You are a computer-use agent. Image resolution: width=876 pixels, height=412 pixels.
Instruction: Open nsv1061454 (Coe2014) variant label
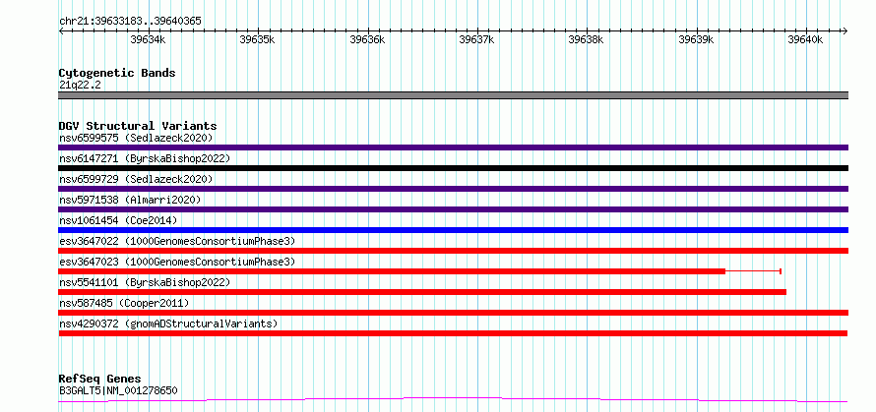click(118, 220)
